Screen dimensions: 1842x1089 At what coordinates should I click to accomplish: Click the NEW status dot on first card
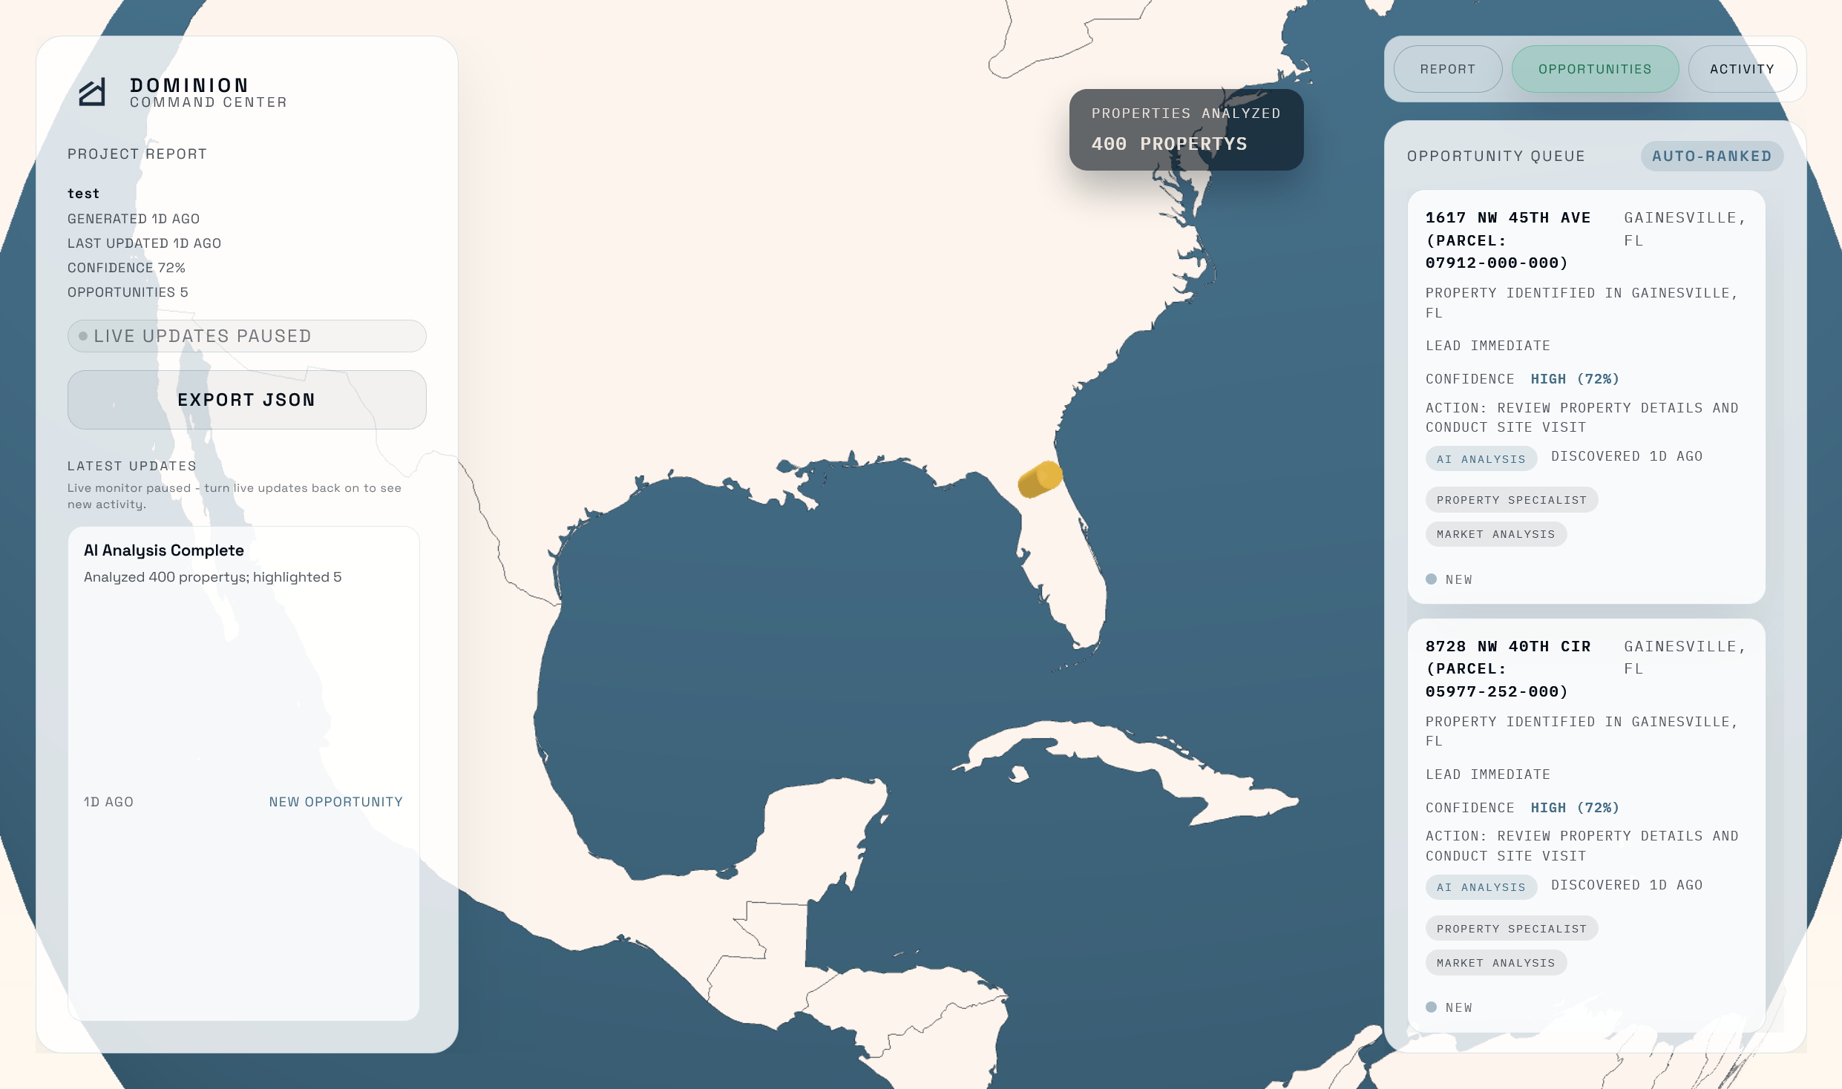1431,579
